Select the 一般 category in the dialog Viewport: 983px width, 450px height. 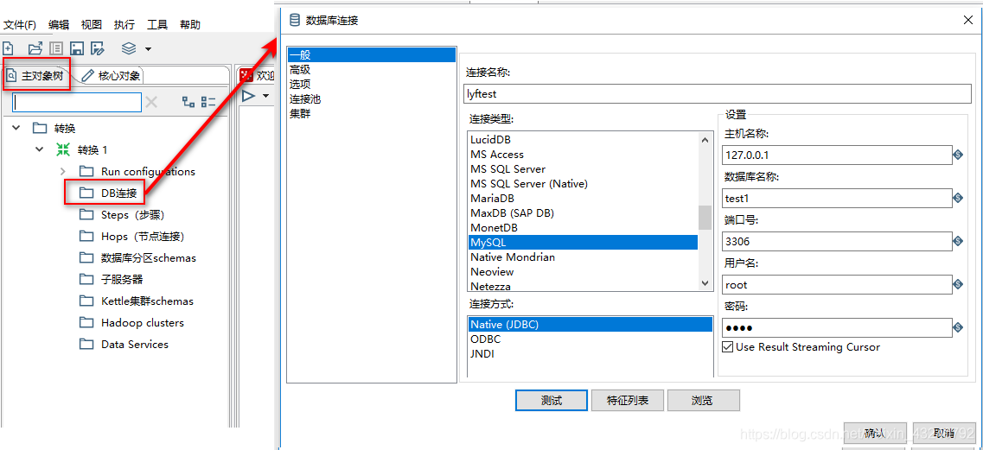[371, 55]
